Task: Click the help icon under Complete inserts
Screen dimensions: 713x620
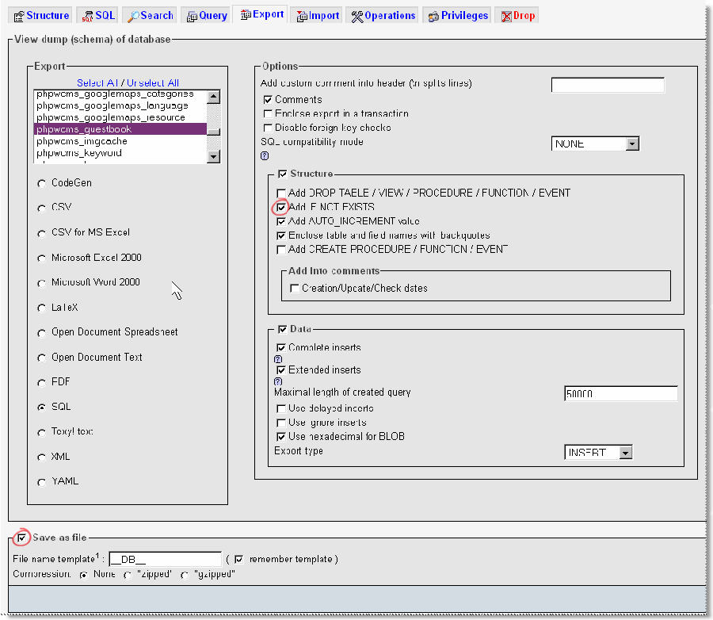Action: pos(278,359)
